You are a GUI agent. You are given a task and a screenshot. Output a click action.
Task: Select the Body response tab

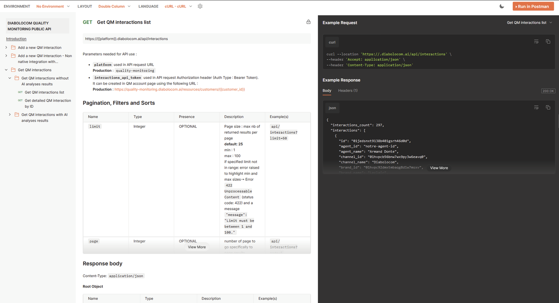(327, 91)
